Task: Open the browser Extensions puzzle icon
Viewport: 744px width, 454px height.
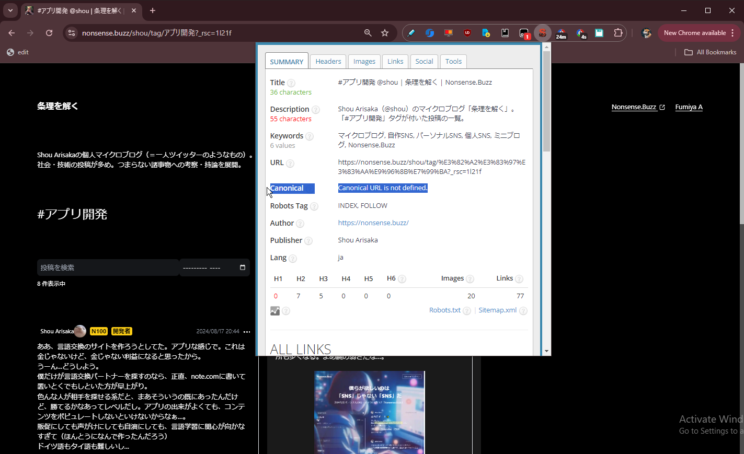Action: 618,32
